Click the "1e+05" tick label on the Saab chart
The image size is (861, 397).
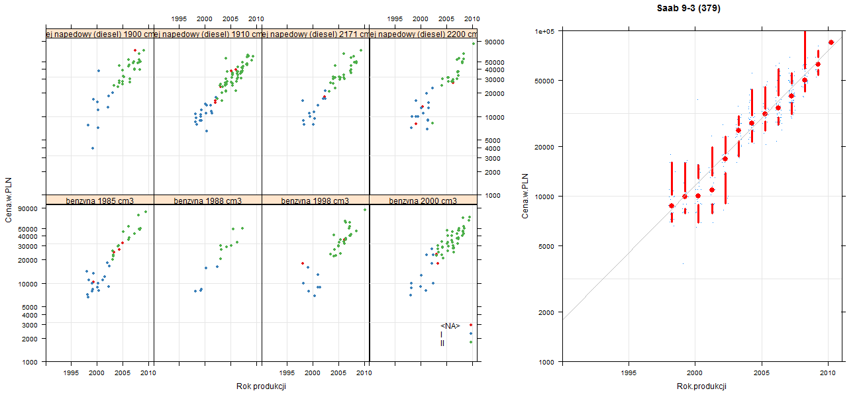coord(544,31)
